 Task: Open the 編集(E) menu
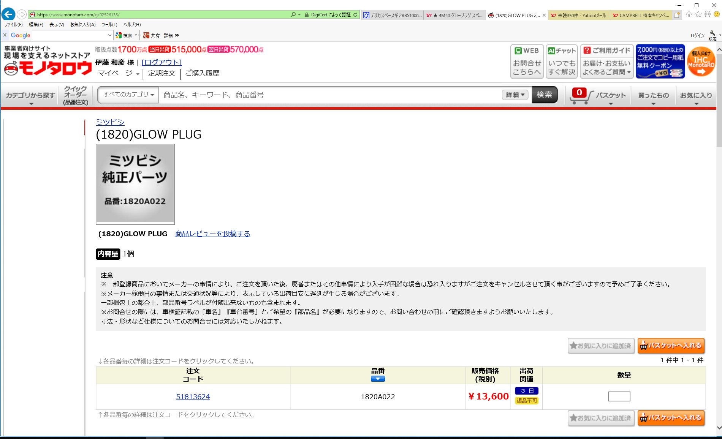36,25
